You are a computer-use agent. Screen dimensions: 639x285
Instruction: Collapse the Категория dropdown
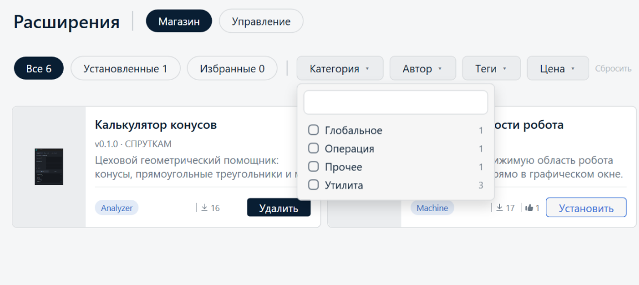pos(340,68)
